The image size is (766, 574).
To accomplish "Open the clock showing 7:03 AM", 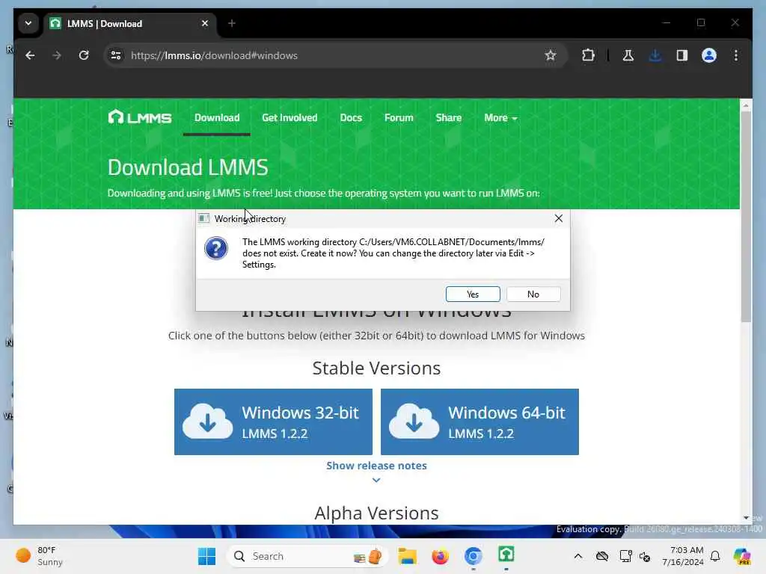I will 682,556.
